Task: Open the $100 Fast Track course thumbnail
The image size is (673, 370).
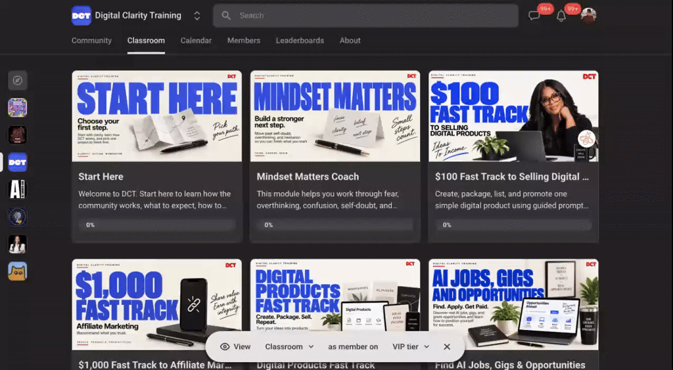Action: click(513, 116)
